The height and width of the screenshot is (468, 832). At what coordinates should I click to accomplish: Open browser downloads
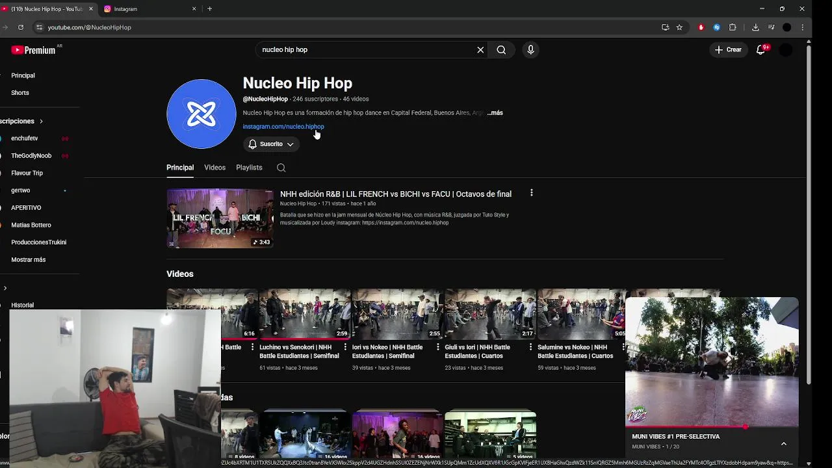pos(755,27)
